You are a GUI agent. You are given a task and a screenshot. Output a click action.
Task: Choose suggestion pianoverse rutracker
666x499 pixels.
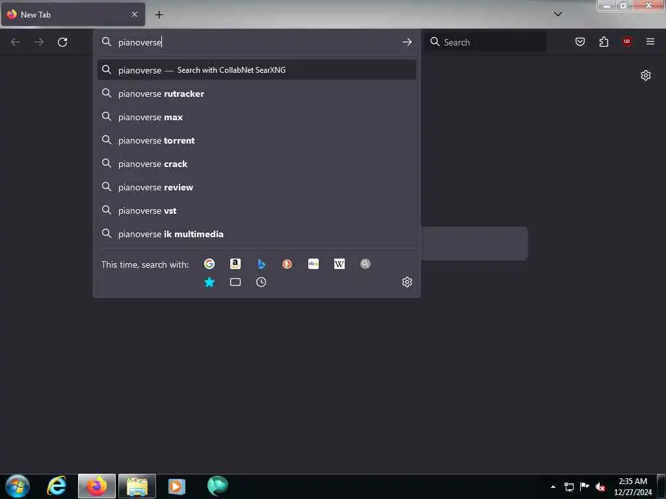pyautogui.click(x=256, y=94)
